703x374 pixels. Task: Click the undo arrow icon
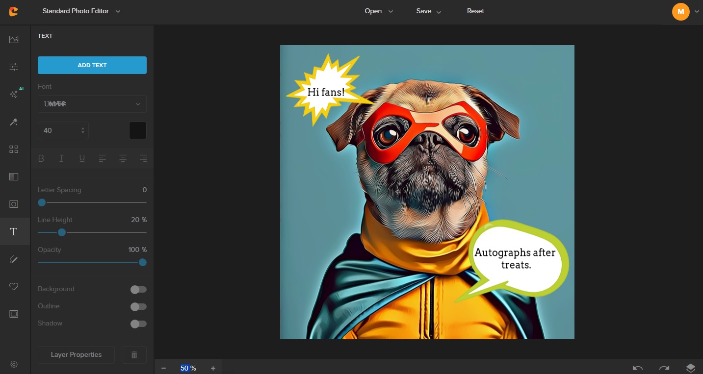(638, 368)
